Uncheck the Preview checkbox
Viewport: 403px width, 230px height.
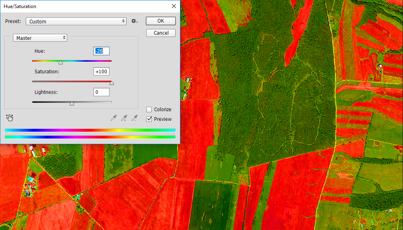(149, 119)
